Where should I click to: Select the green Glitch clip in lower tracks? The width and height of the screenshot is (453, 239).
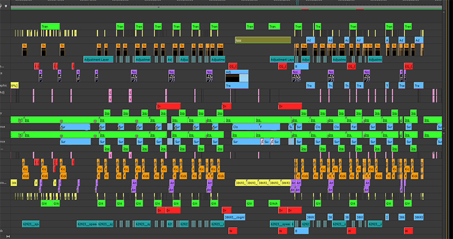point(273,203)
